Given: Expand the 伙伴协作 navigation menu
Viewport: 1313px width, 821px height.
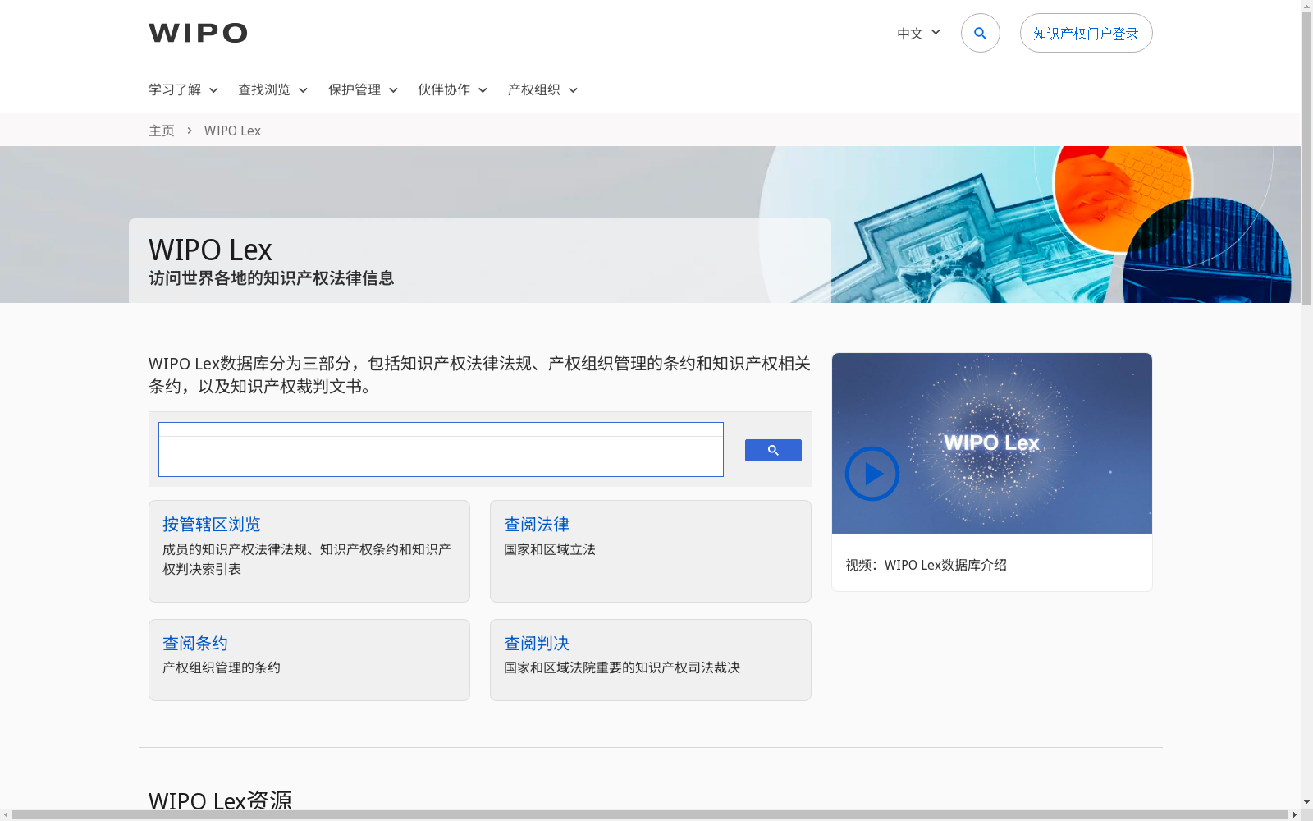Looking at the screenshot, I should coord(451,90).
